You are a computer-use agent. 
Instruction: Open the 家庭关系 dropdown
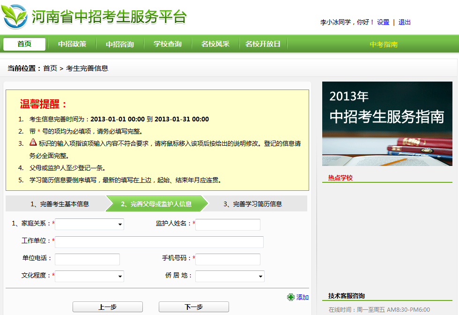click(89, 225)
